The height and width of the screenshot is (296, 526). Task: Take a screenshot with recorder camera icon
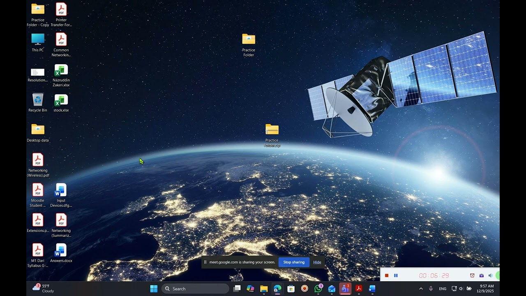(482, 275)
